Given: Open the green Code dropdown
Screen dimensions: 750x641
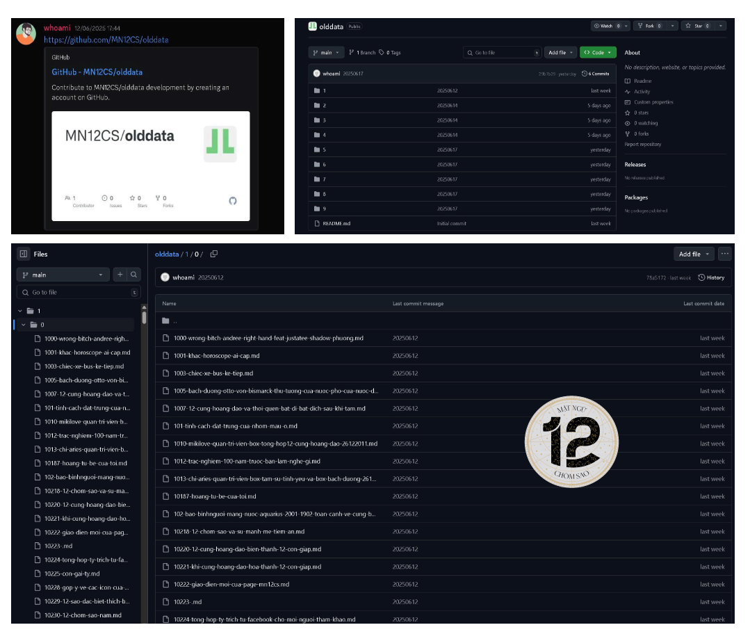Looking at the screenshot, I should 597,53.
